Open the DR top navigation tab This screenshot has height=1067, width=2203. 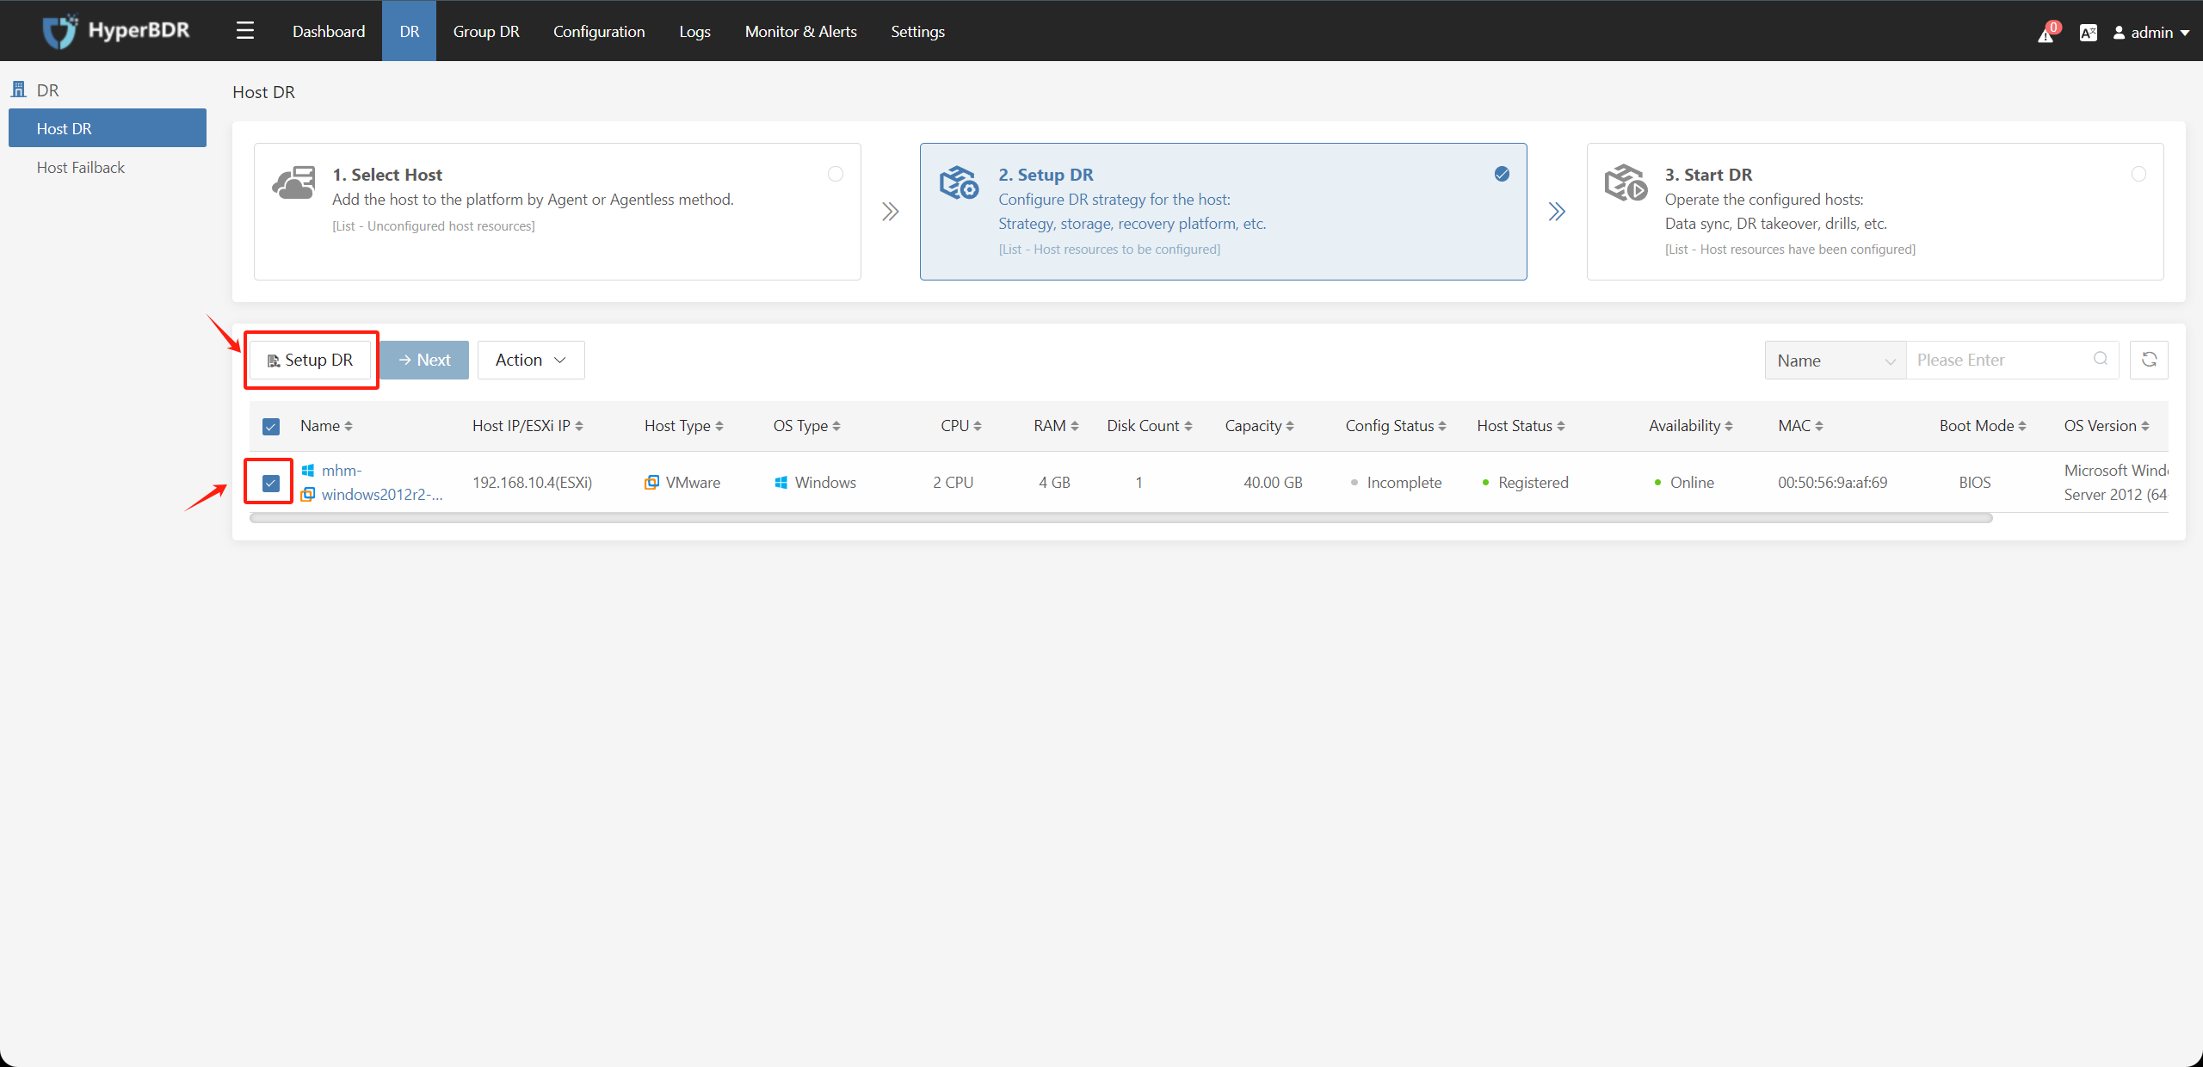409,31
